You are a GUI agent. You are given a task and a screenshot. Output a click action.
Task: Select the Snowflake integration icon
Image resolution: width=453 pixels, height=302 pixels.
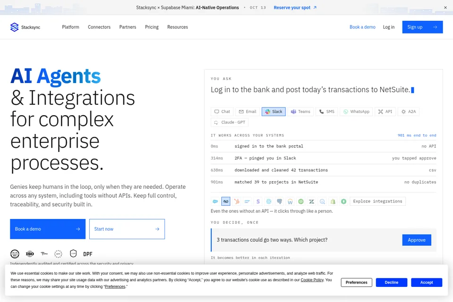(268, 201)
